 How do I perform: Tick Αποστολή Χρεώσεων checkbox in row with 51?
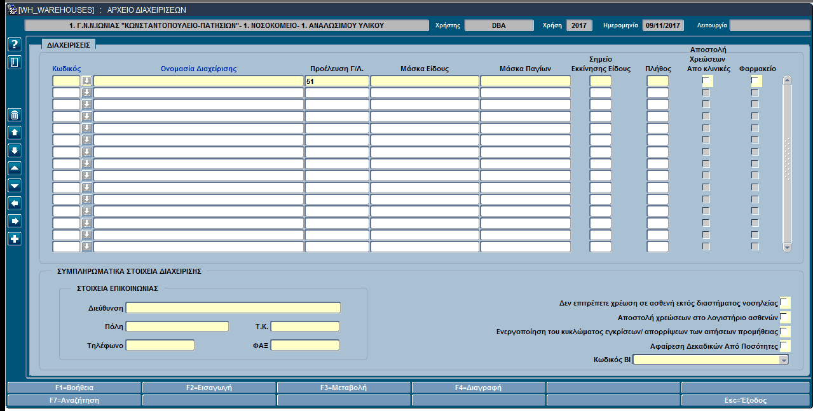707,81
